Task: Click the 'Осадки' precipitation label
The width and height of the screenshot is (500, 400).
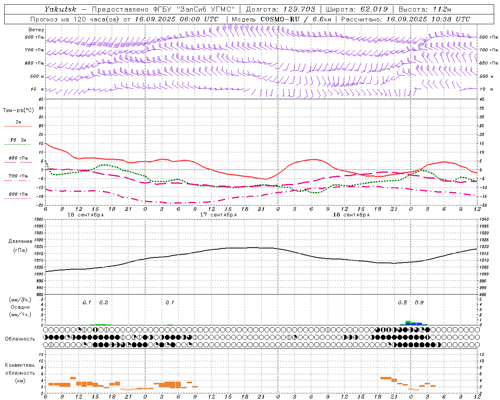Action: pos(20,307)
